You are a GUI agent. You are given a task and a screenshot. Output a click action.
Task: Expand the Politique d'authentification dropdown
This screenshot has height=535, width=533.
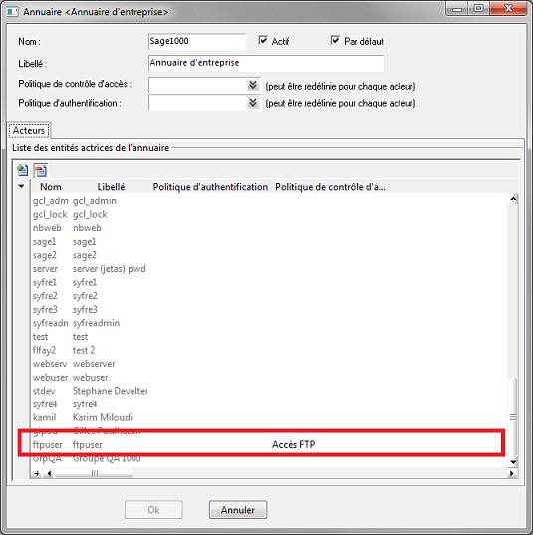click(x=252, y=102)
